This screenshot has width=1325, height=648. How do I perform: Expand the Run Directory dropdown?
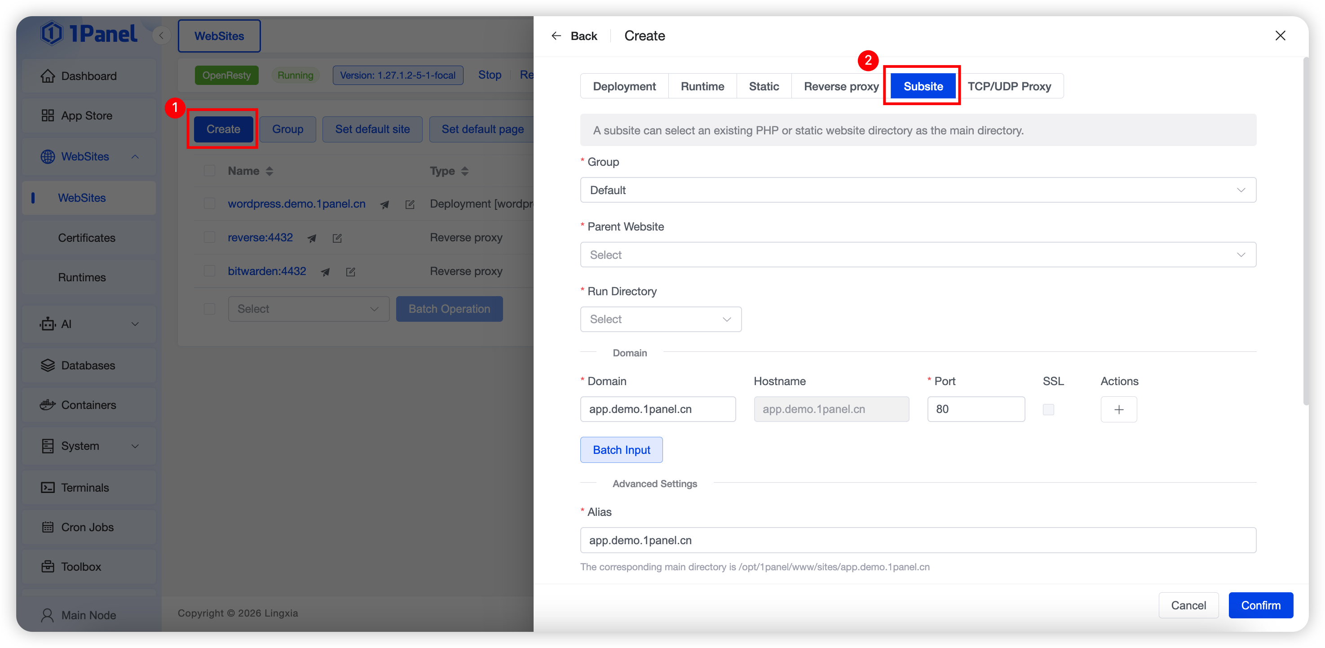(660, 320)
